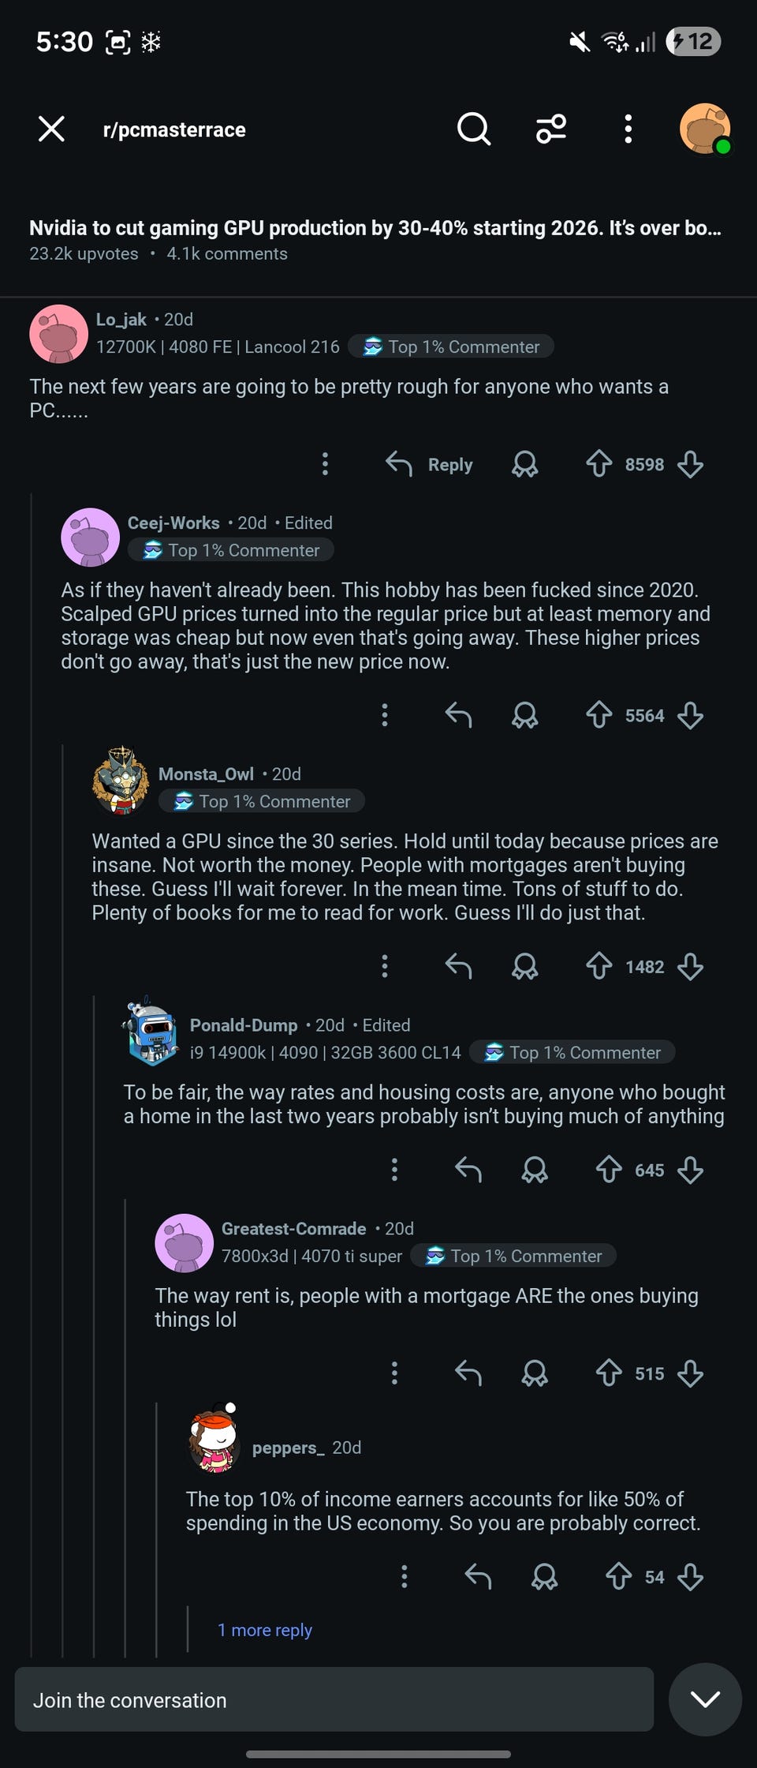The height and width of the screenshot is (1768, 757).
Task: Give award to Lo_jak's comment
Action: pyautogui.click(x=524, y=464)
